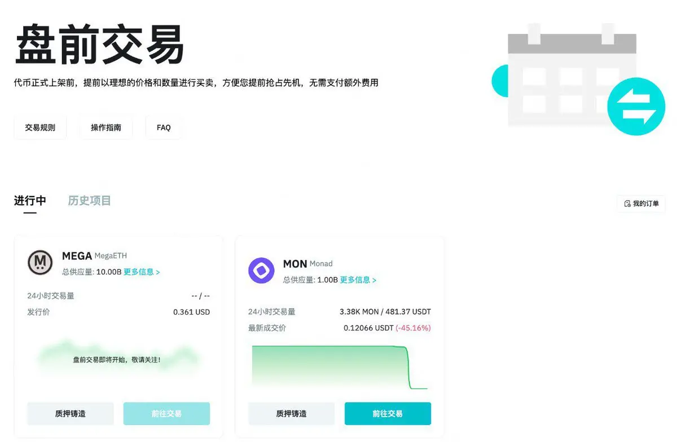Open the FAQ button
This screenshot has width=677, height=442.
(164, 127)
